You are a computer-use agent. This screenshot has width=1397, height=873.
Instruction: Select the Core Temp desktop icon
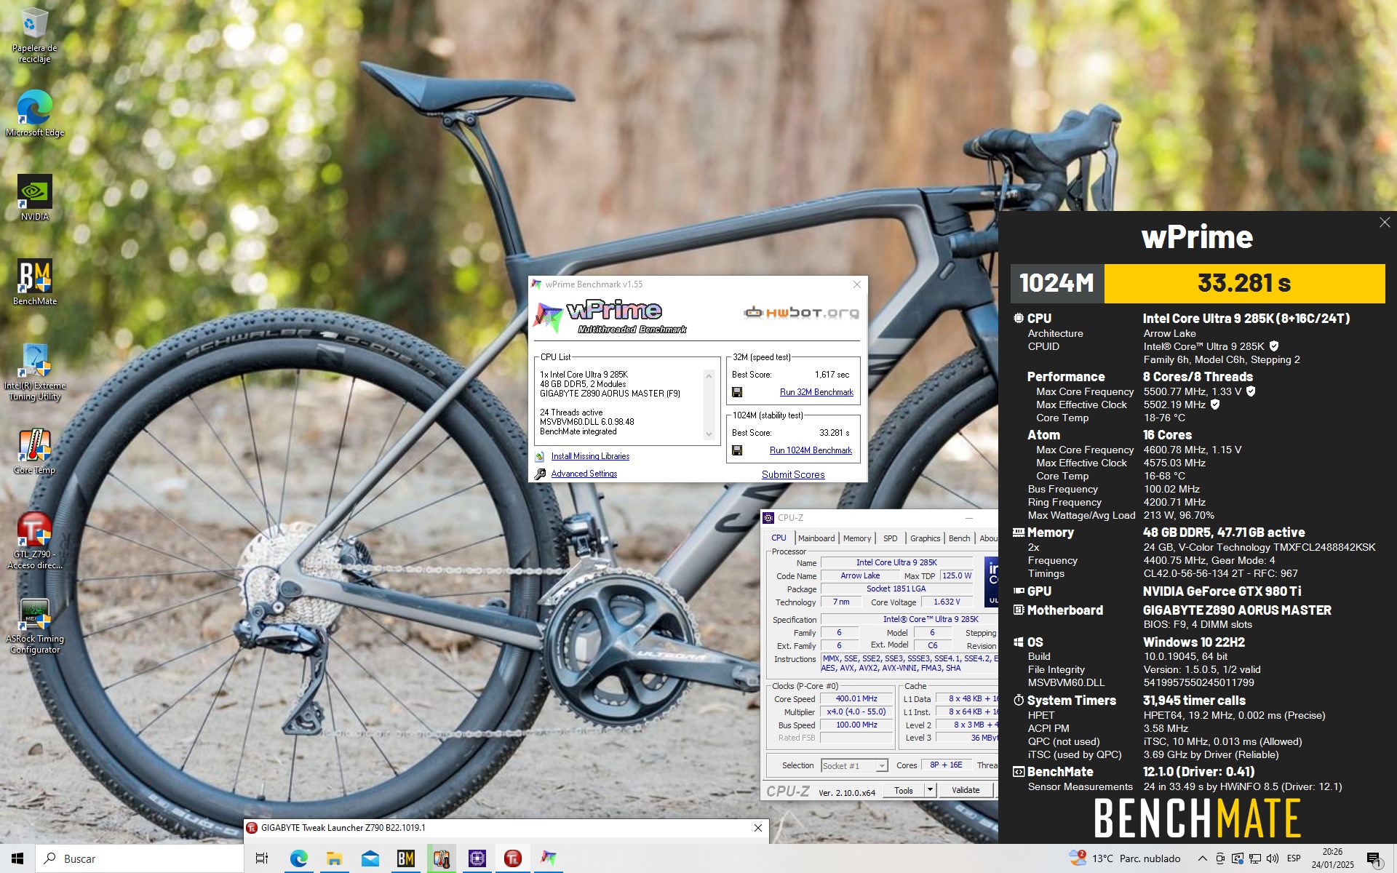tap(34, 451)
